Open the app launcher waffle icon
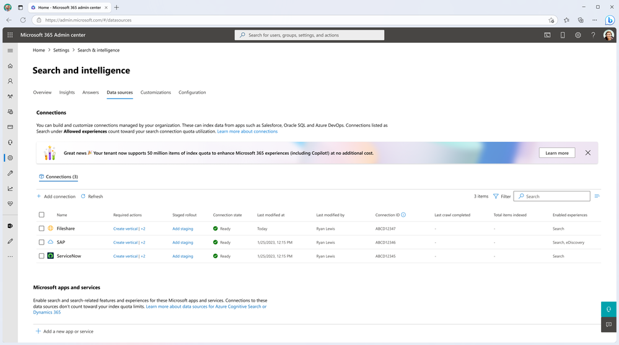This screenshot has width=619, height=345. click(x=11, y=35)
